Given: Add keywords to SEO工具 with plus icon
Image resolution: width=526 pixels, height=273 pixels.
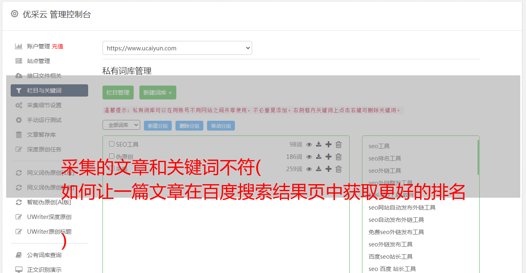Looking at the screenshot, I should tap(328, 144).
